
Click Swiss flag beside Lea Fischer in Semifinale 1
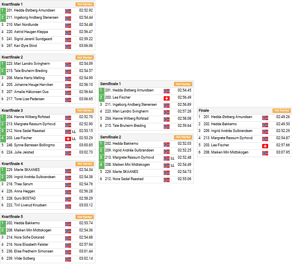point(166,98)
